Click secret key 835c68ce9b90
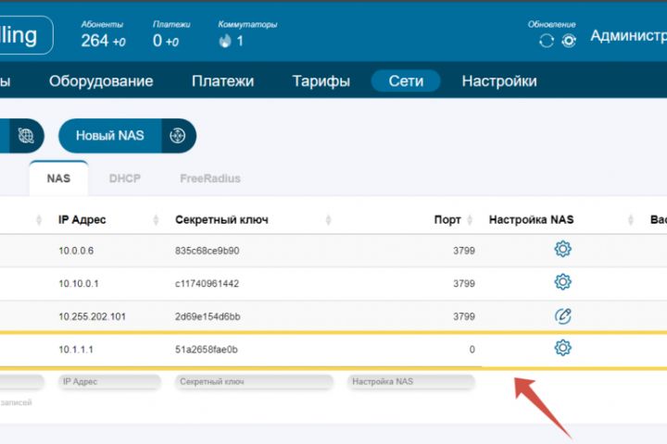Image resolution: width=667 pixels, height=444 pixels. point(208,251)
